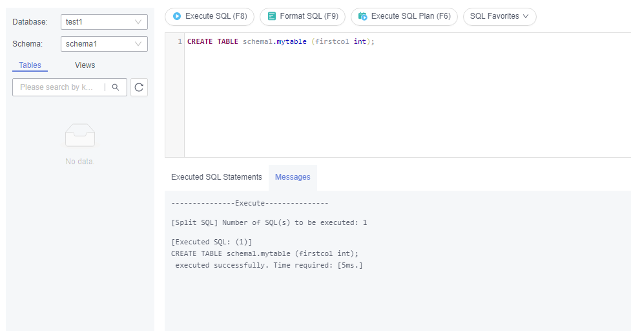Click the Execute SQL play icon
Screen dimensions: 631x331
tap(177, 16)
